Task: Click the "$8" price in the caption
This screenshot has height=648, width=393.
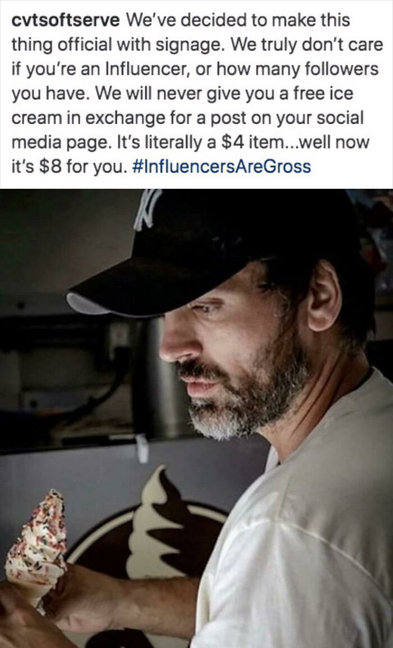Action: pyautogui.click(x=49, y=167)
